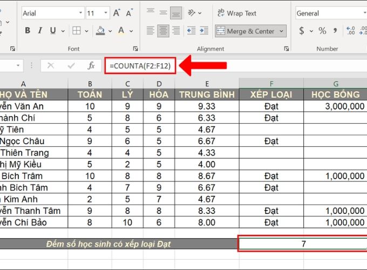Toggle Wrap Text

click(236, 13)
